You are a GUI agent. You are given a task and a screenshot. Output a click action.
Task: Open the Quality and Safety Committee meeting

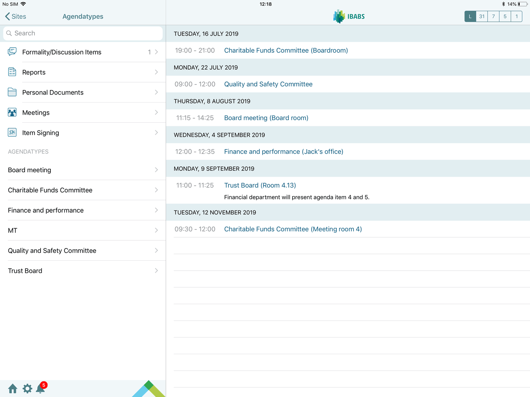[x=268, y=84]
